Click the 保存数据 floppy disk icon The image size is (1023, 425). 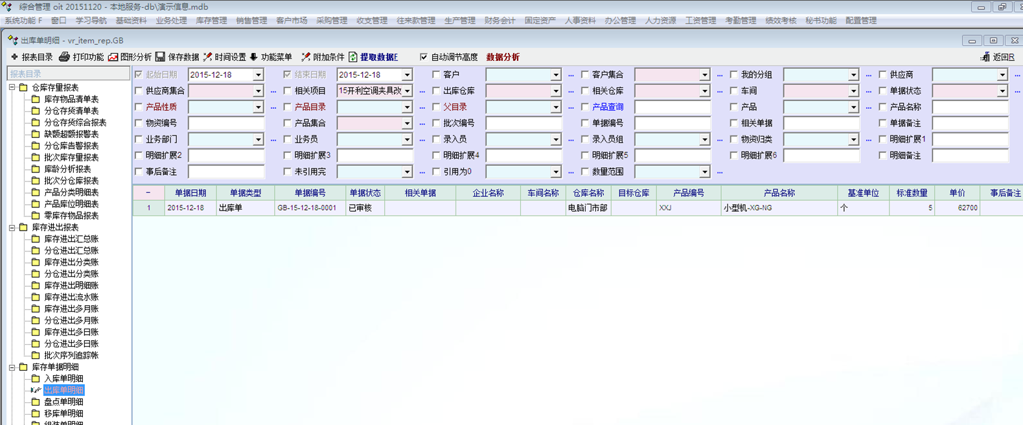[x=160, y=57]
